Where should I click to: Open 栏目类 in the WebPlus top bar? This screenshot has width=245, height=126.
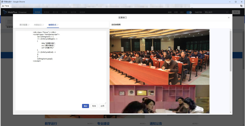click(x=64, y=12)
